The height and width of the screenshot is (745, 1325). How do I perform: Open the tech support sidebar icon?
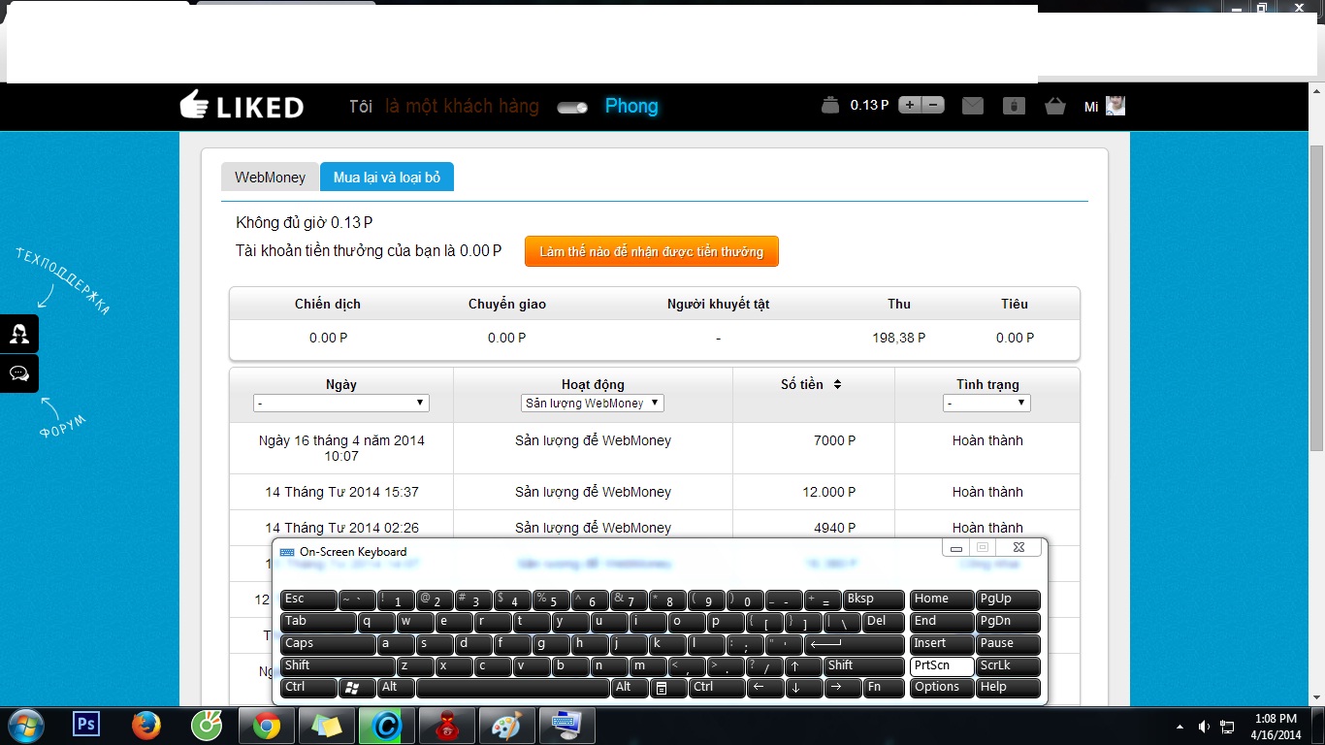[19, 334]
